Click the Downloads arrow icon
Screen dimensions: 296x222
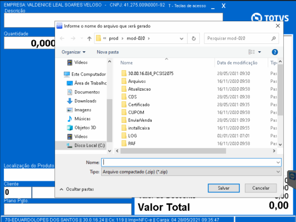(x=69, y=101)
